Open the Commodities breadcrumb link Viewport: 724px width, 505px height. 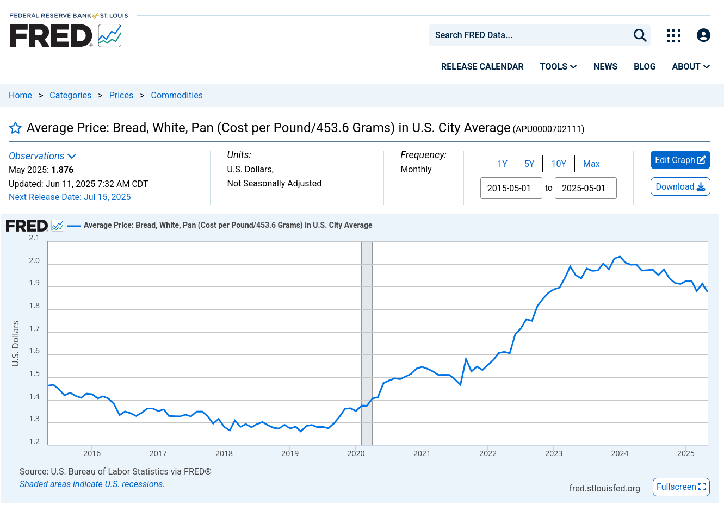coord(177,95)
